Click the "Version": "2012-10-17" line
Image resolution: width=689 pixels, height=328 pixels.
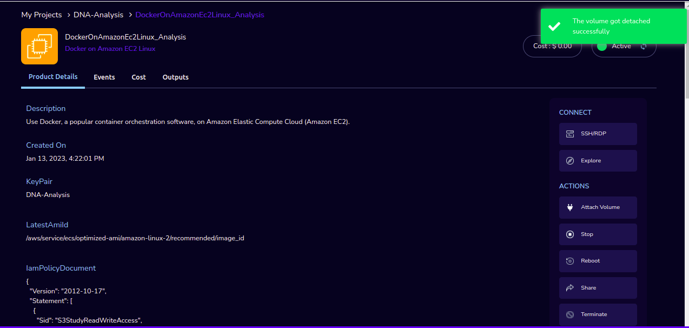(x=68, y=291)
